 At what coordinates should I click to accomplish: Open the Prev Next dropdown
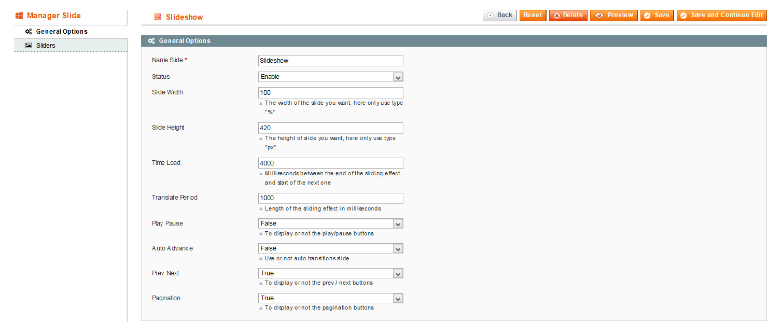331,273
